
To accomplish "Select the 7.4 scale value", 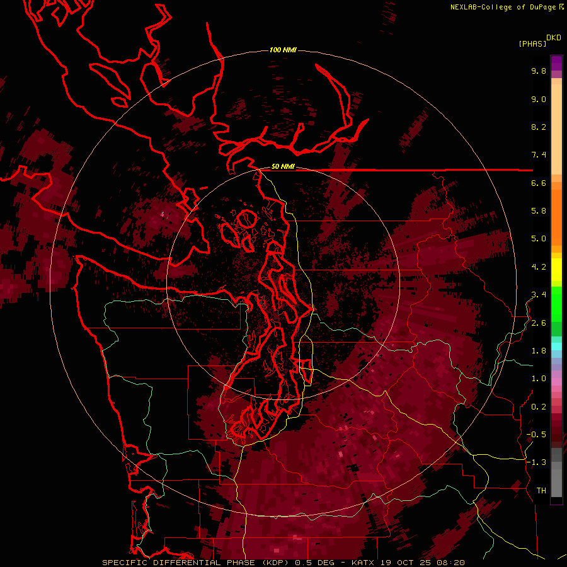I will click(x=539, y=155).
